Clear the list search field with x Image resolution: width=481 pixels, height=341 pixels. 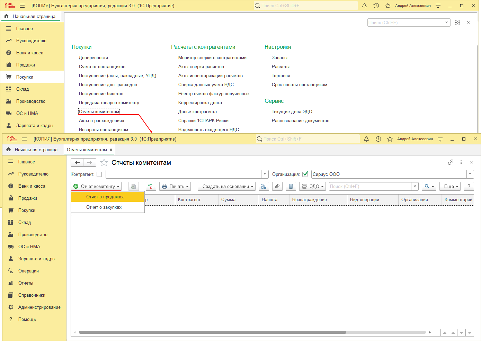(415, 186)
